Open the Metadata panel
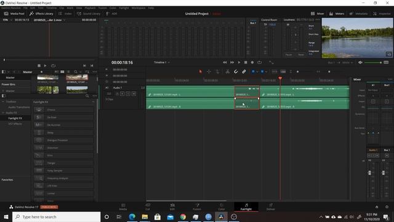The height and width of the screenshot is (222, 394). 358,14
